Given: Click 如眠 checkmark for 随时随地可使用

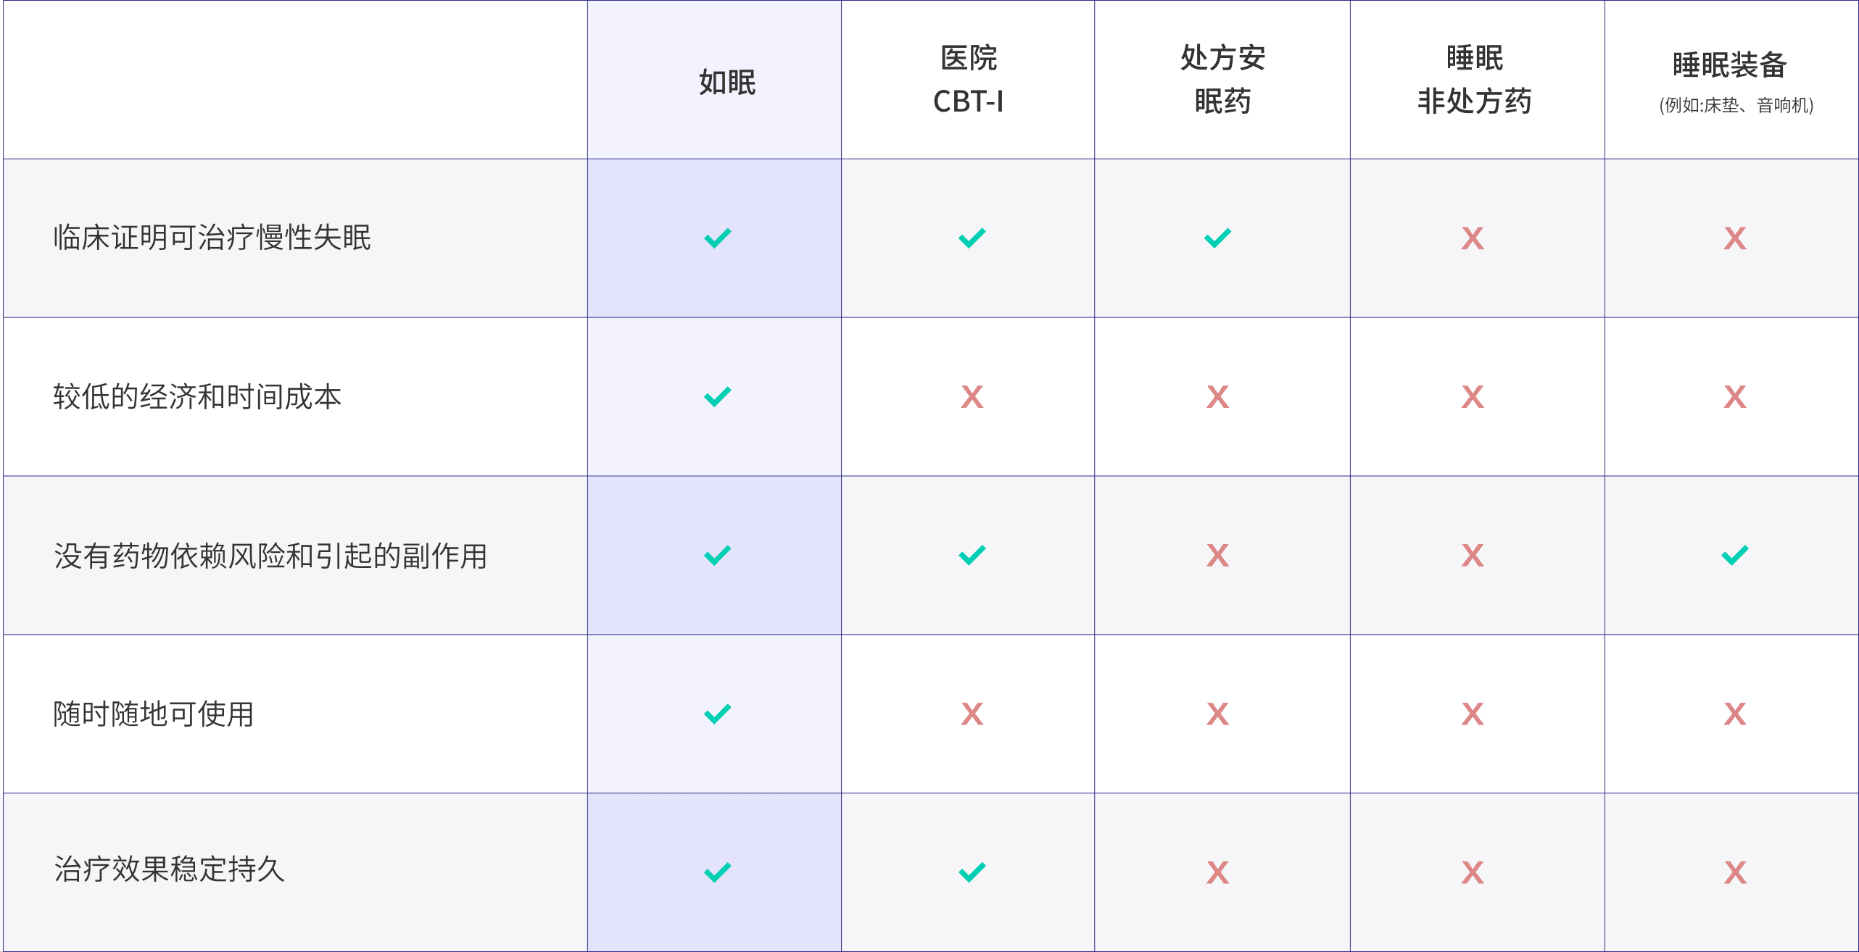Looking at the screenshot, I should coord(717,714).
